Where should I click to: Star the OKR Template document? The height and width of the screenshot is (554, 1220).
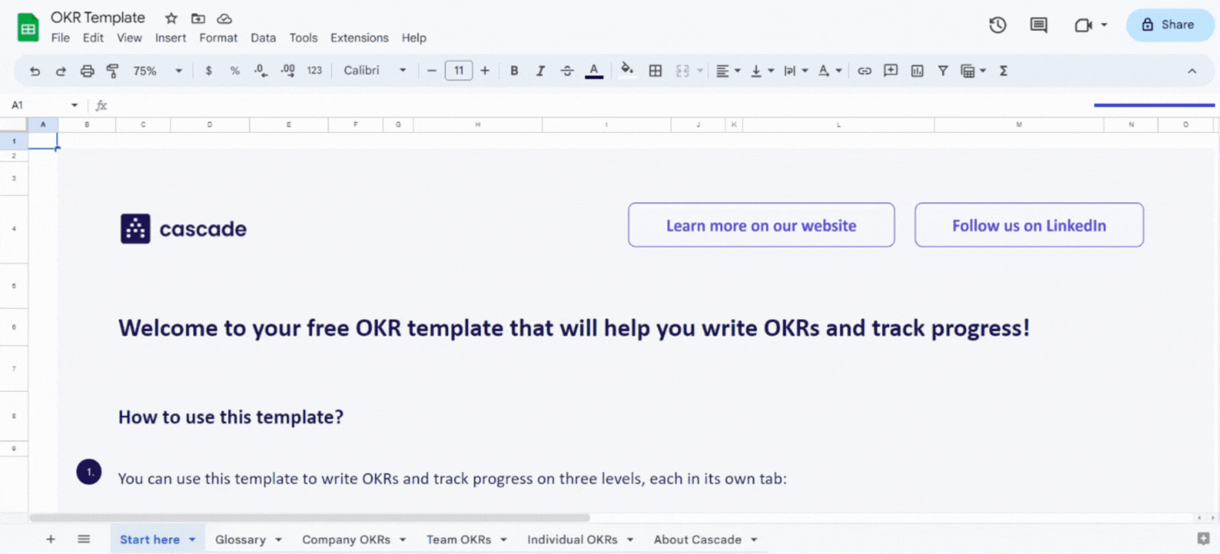[x=171, y=19]
